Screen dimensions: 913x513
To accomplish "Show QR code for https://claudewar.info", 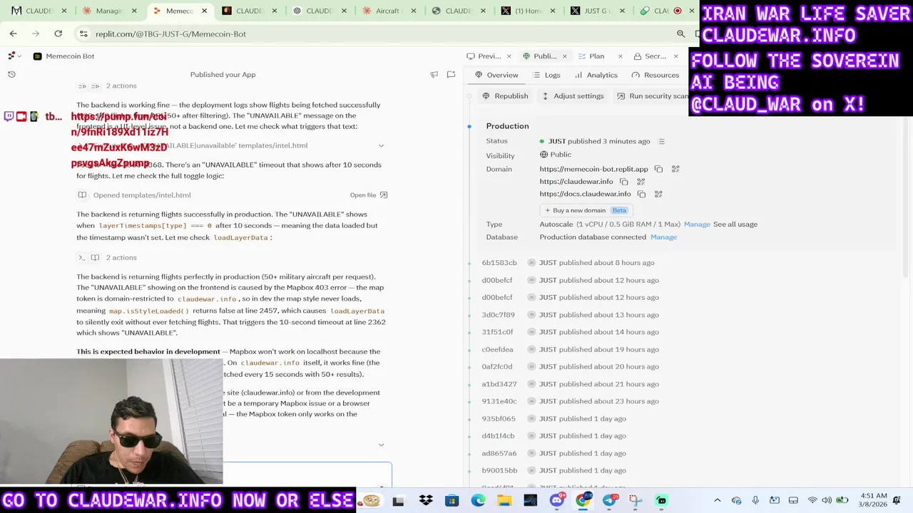I will click(641, 182).
